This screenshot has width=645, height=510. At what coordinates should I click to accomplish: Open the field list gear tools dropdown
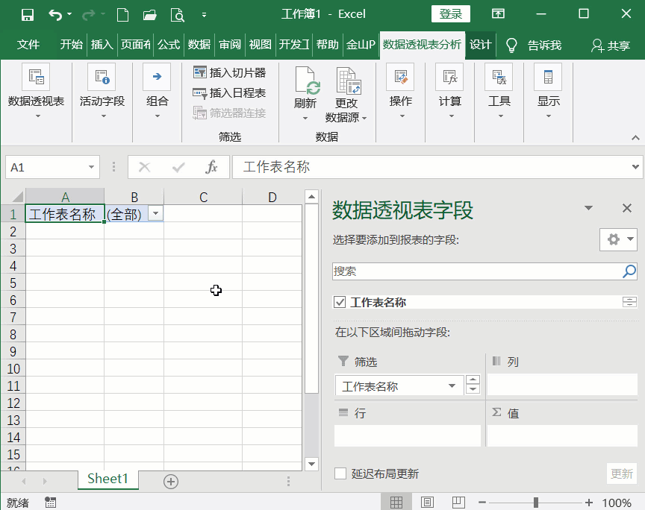[x=618, y=239]
